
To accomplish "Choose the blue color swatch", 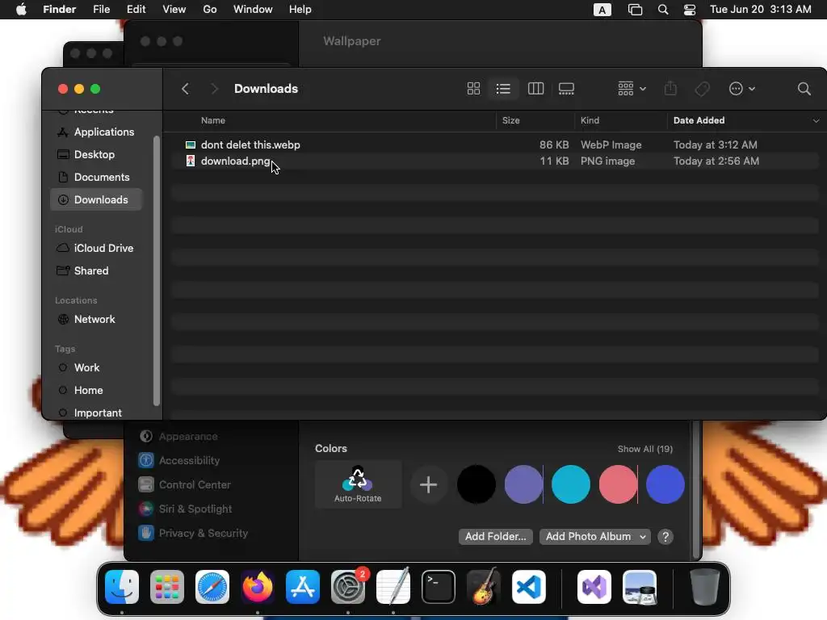I will [x=665, y=484].
